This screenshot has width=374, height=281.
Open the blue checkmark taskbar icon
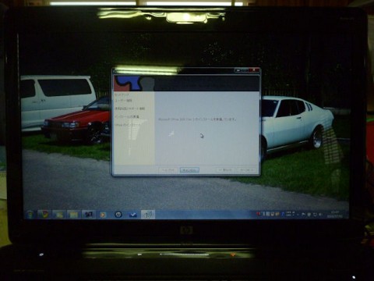click(133, 215)
